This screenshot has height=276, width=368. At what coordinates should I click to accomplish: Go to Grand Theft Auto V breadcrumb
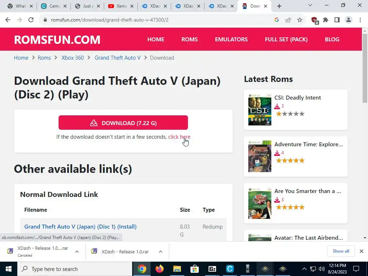[118, 58]
